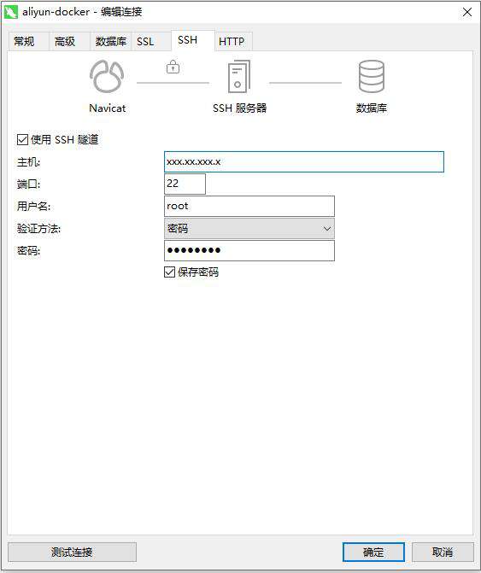Click the 密码 password input field
481x573 pixels.
[249, 251]
